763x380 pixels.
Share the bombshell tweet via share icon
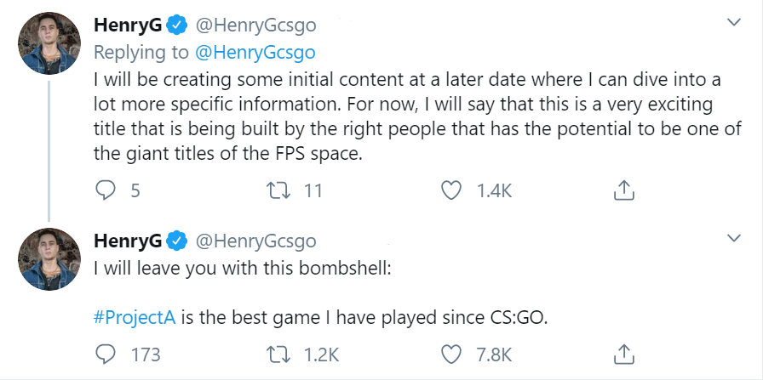(x=623, y=353)
